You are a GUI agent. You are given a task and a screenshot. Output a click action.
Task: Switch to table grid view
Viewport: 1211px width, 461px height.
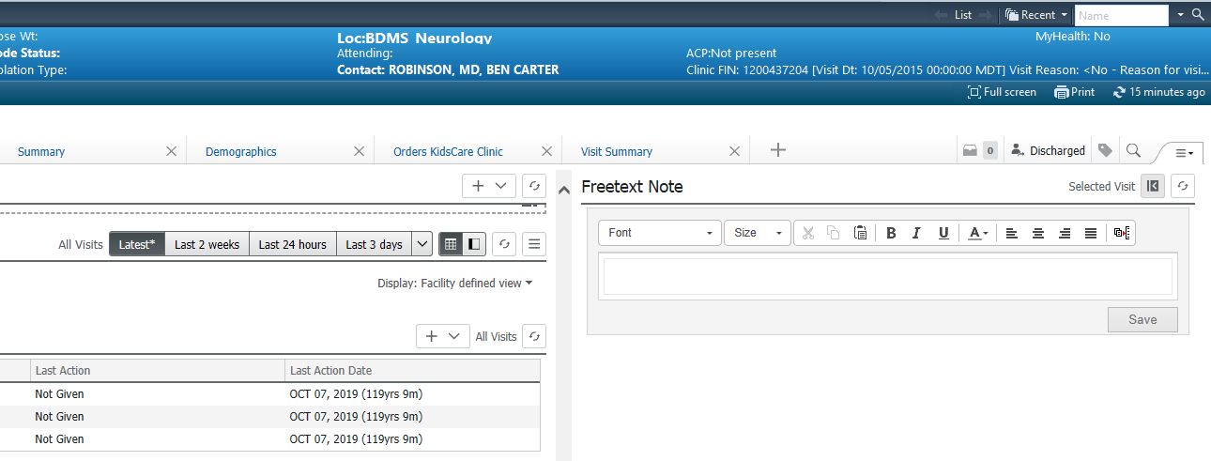(451, 244)
